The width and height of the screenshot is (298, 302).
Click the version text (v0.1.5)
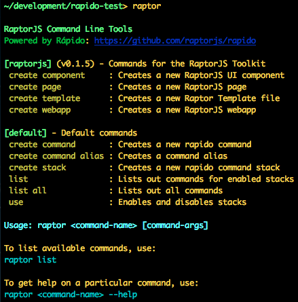pyautogui.click(x=75, y=64)
